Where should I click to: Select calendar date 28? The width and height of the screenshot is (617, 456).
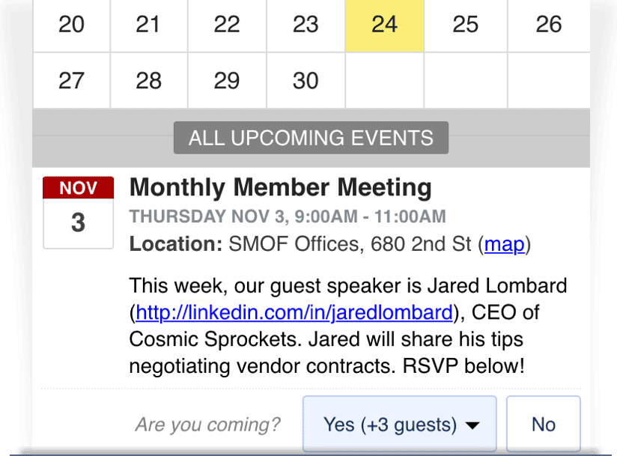[148, 80]
